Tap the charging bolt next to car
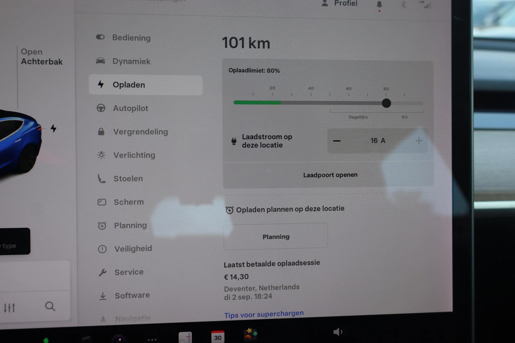 click(x=53, y=128)
